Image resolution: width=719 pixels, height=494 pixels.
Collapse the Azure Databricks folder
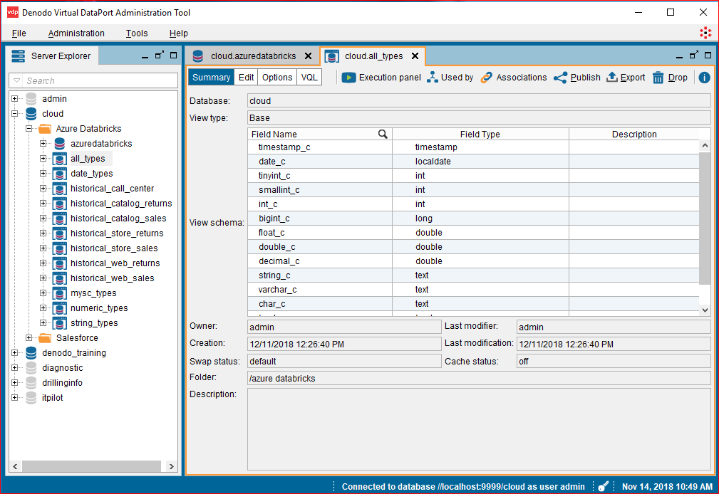pyautogui.click(x=29, y=129)
